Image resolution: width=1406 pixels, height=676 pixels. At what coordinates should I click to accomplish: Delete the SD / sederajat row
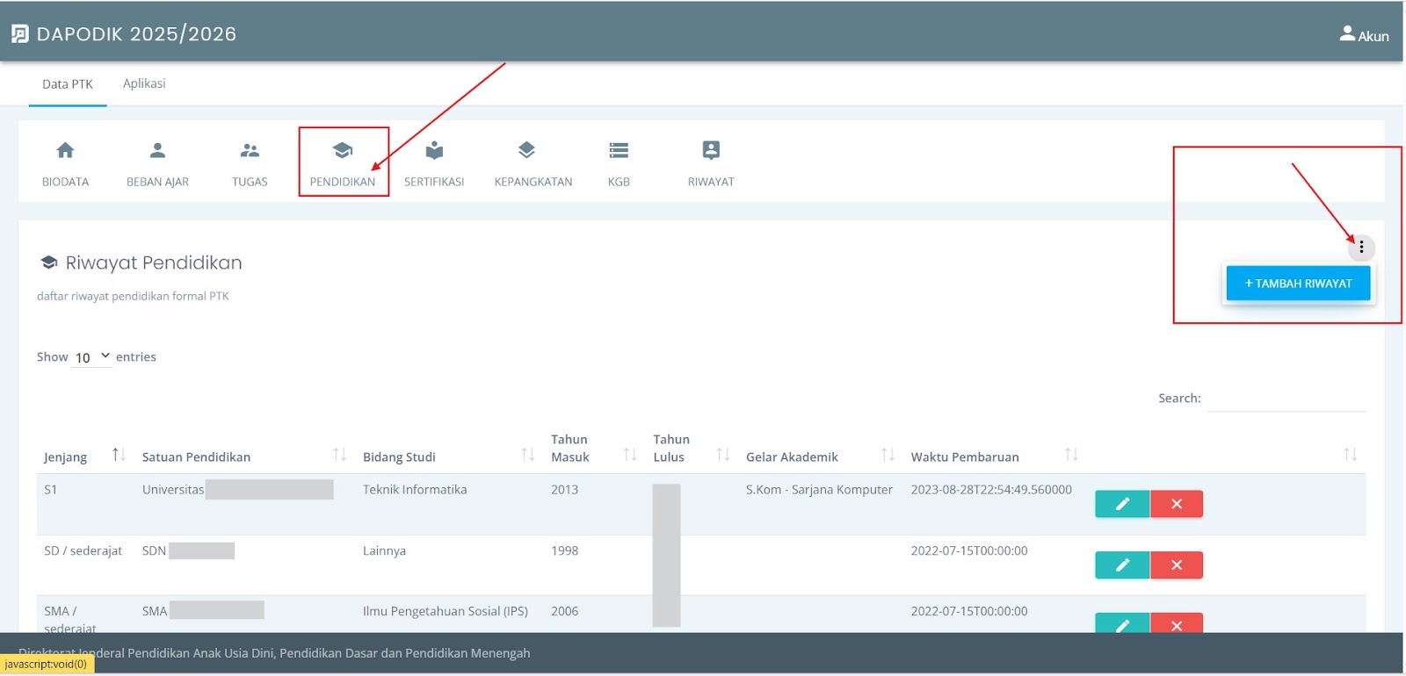click(x=1177, y=565)
